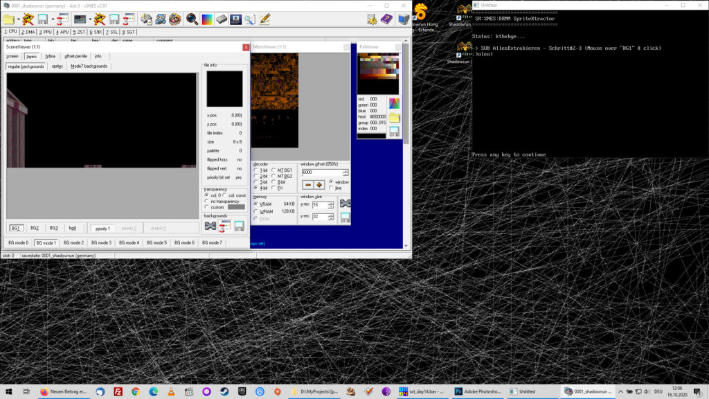This screenshot has width=709, height=399.
Task: Click the color triangle icon in PalViewer
Action: [394, 104]
